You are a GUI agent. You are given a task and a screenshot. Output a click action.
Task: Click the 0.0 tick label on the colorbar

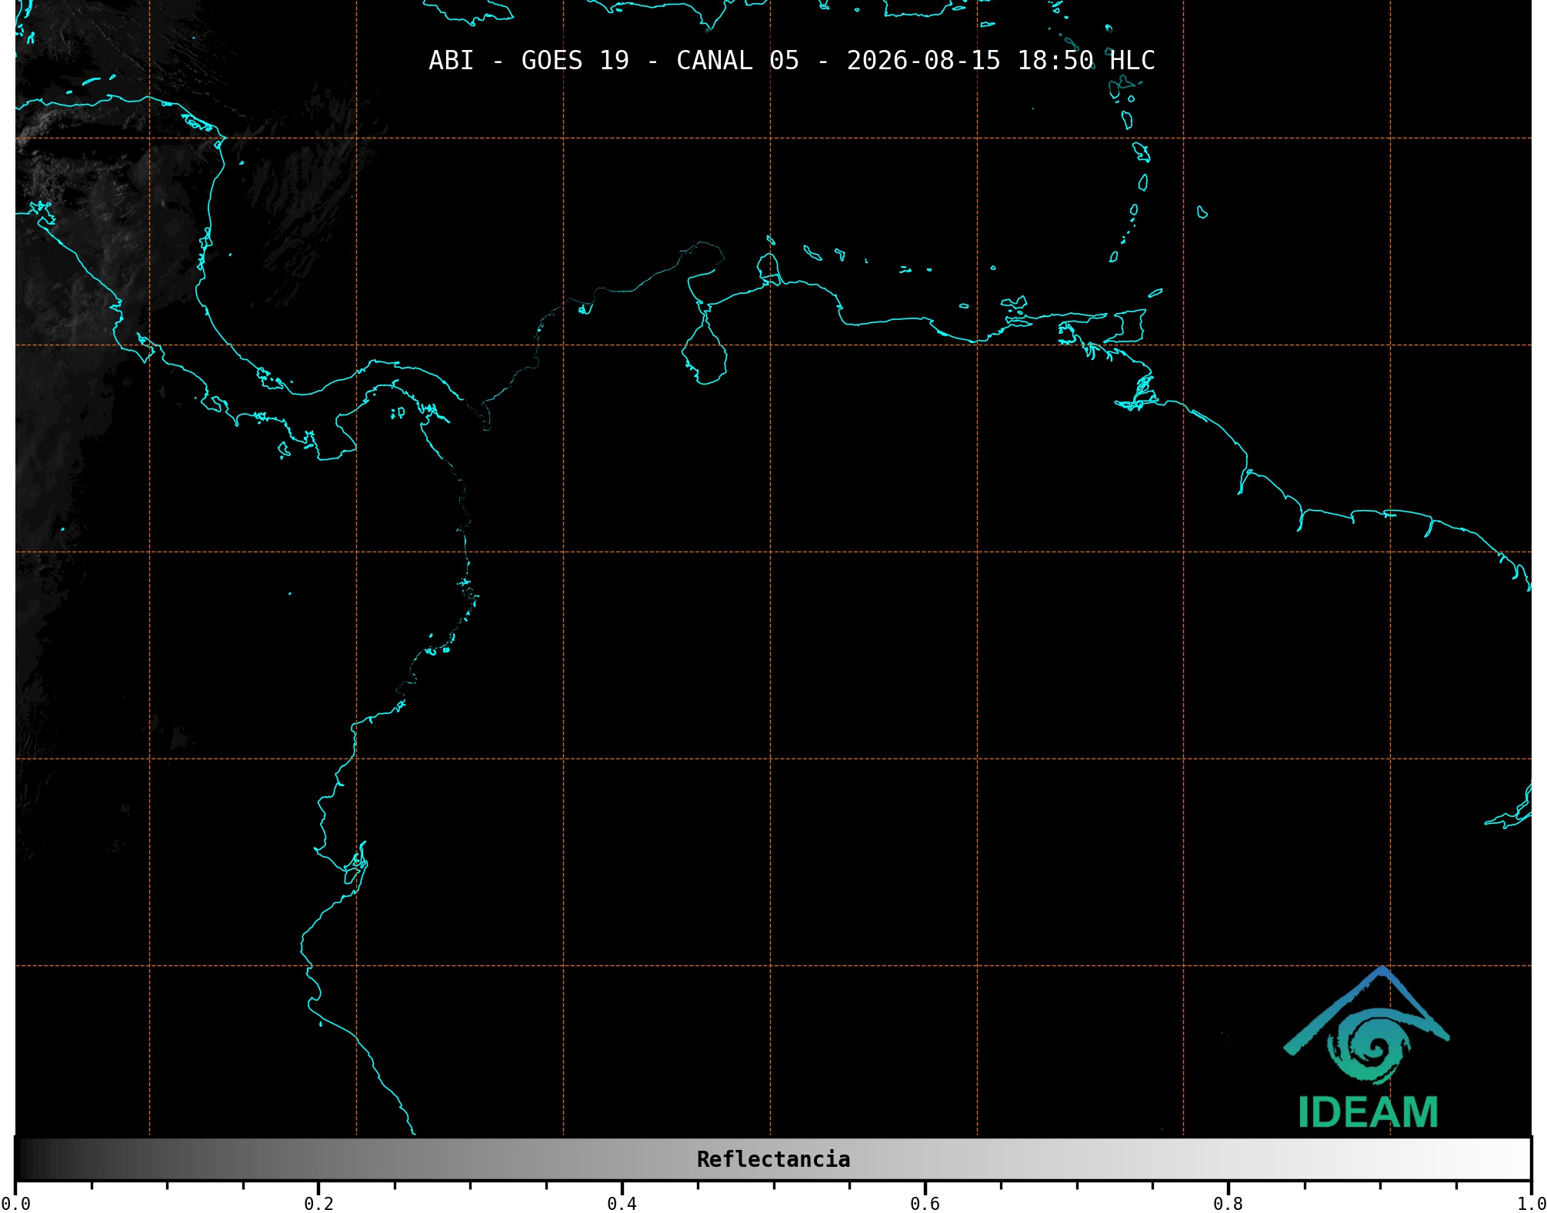coord(15,1204)
